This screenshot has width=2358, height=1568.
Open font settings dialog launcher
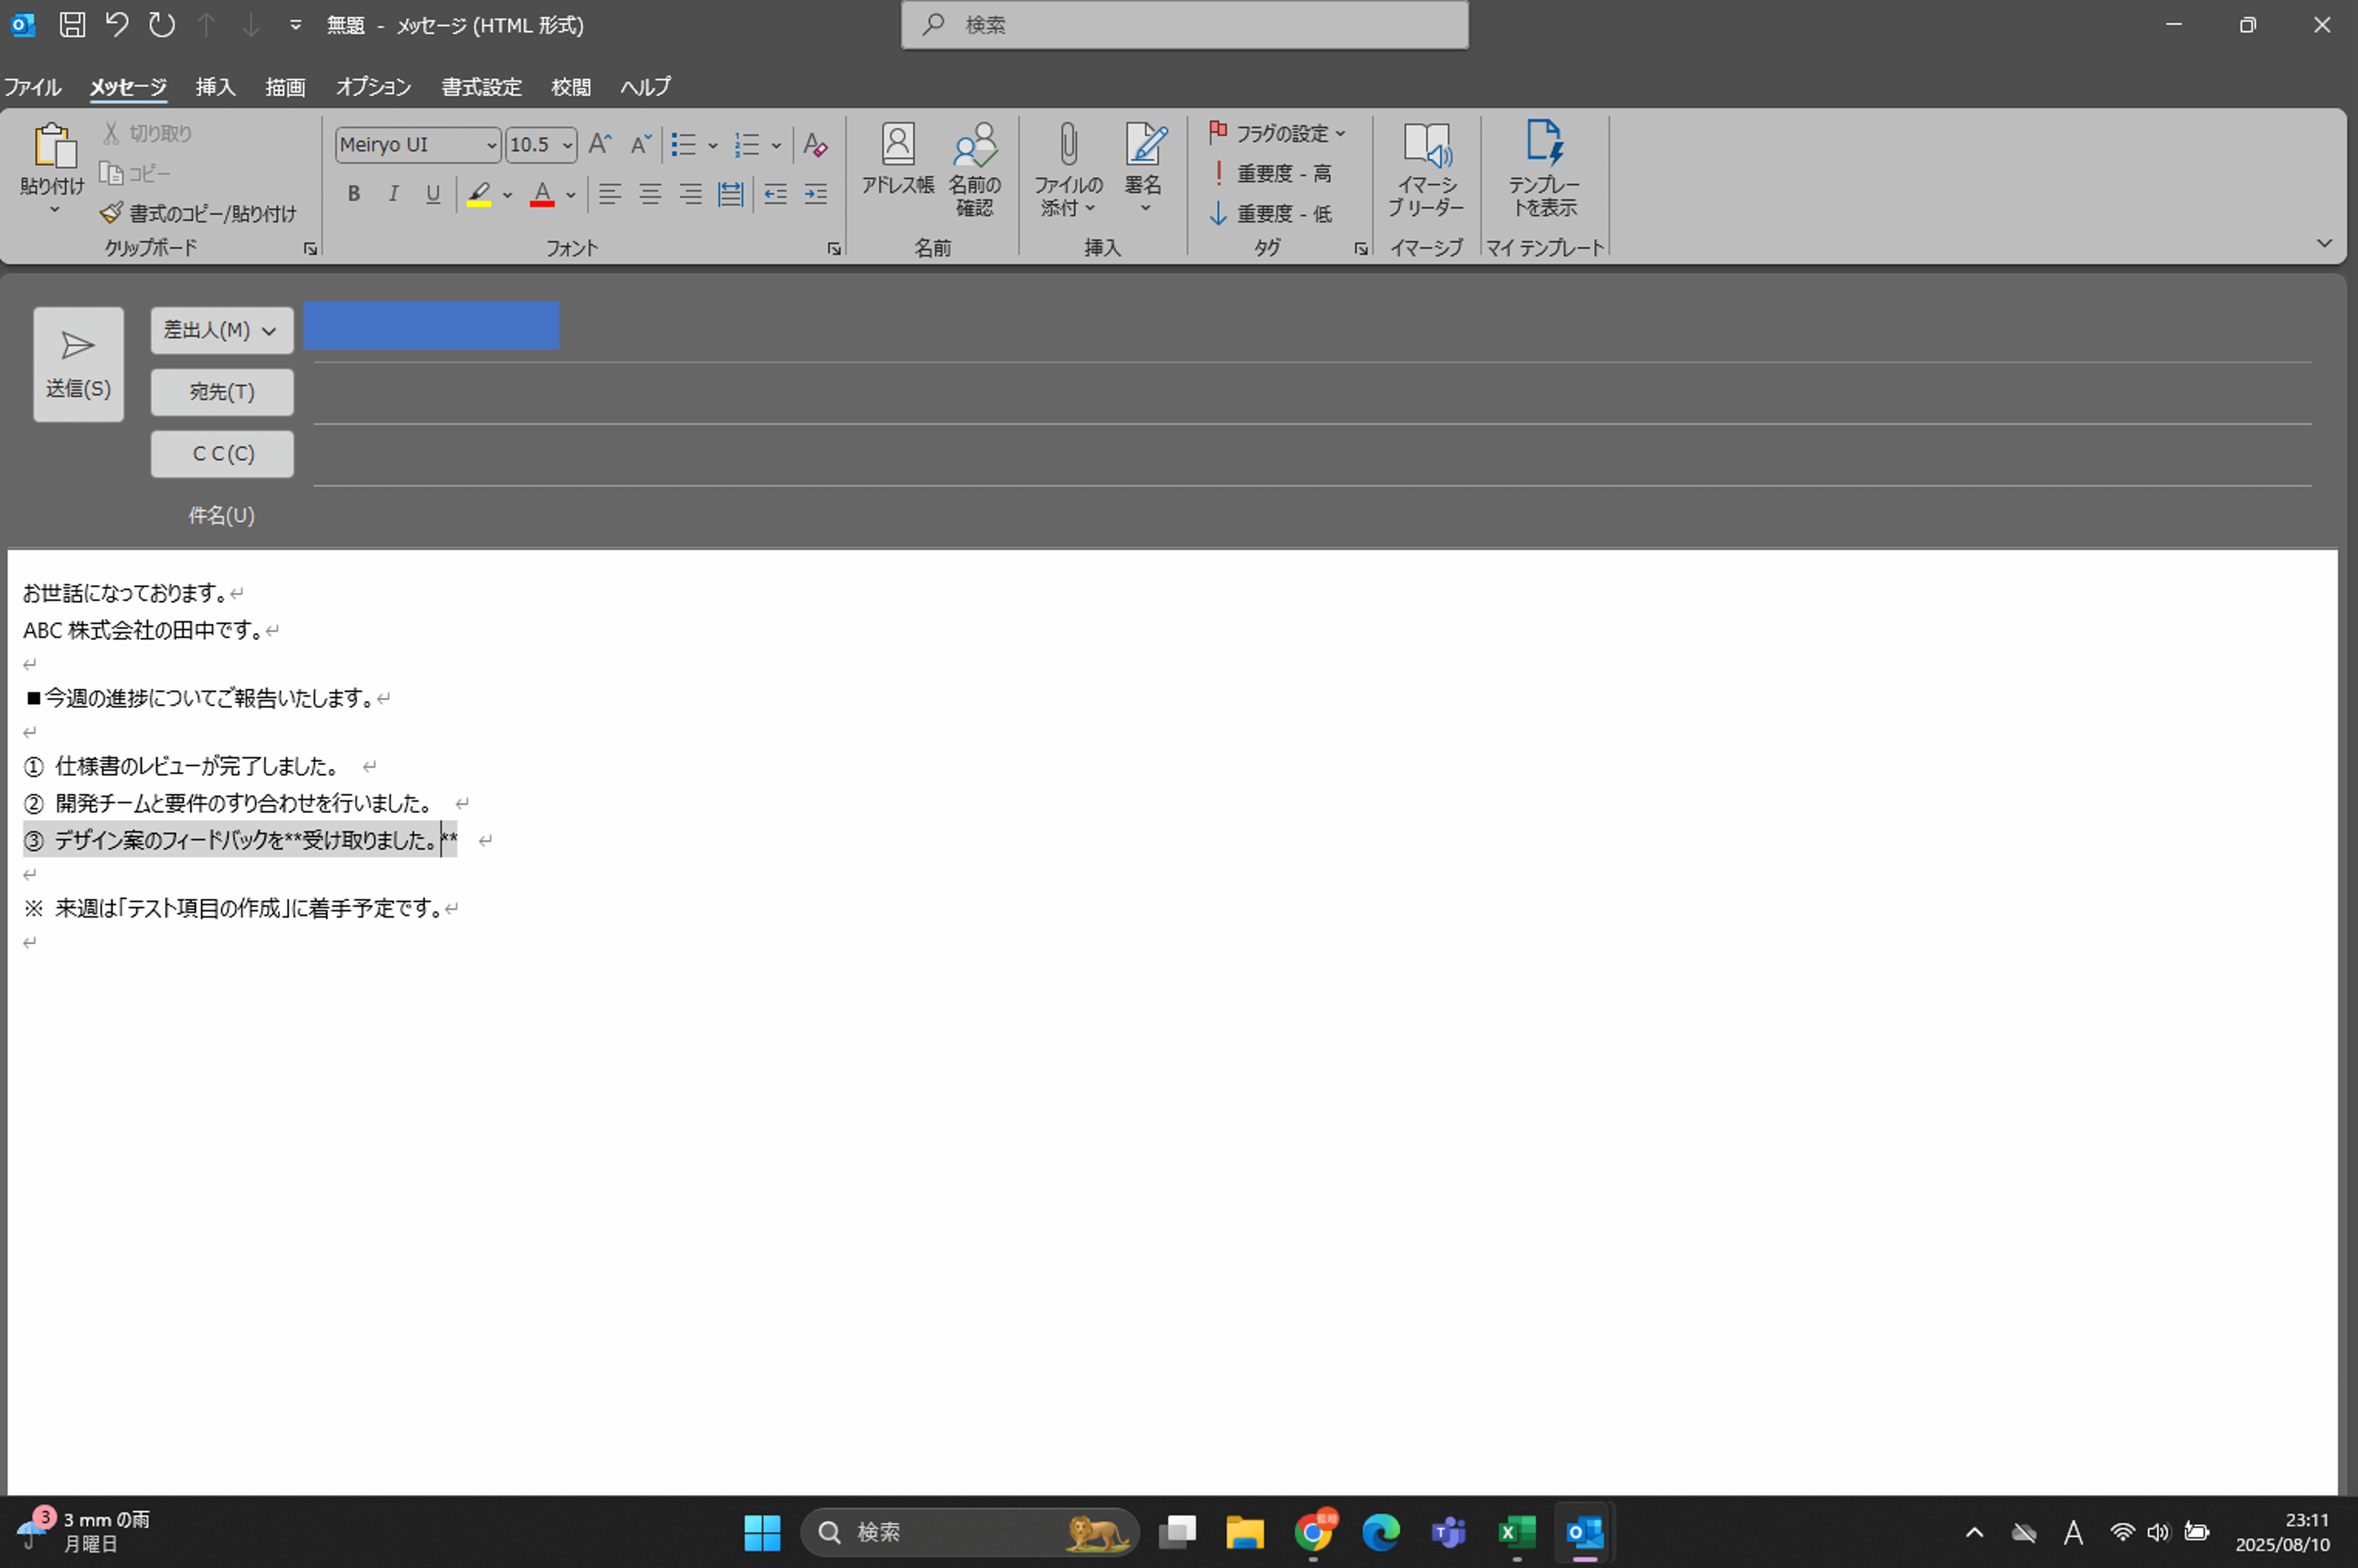click(x=834, y=249)
